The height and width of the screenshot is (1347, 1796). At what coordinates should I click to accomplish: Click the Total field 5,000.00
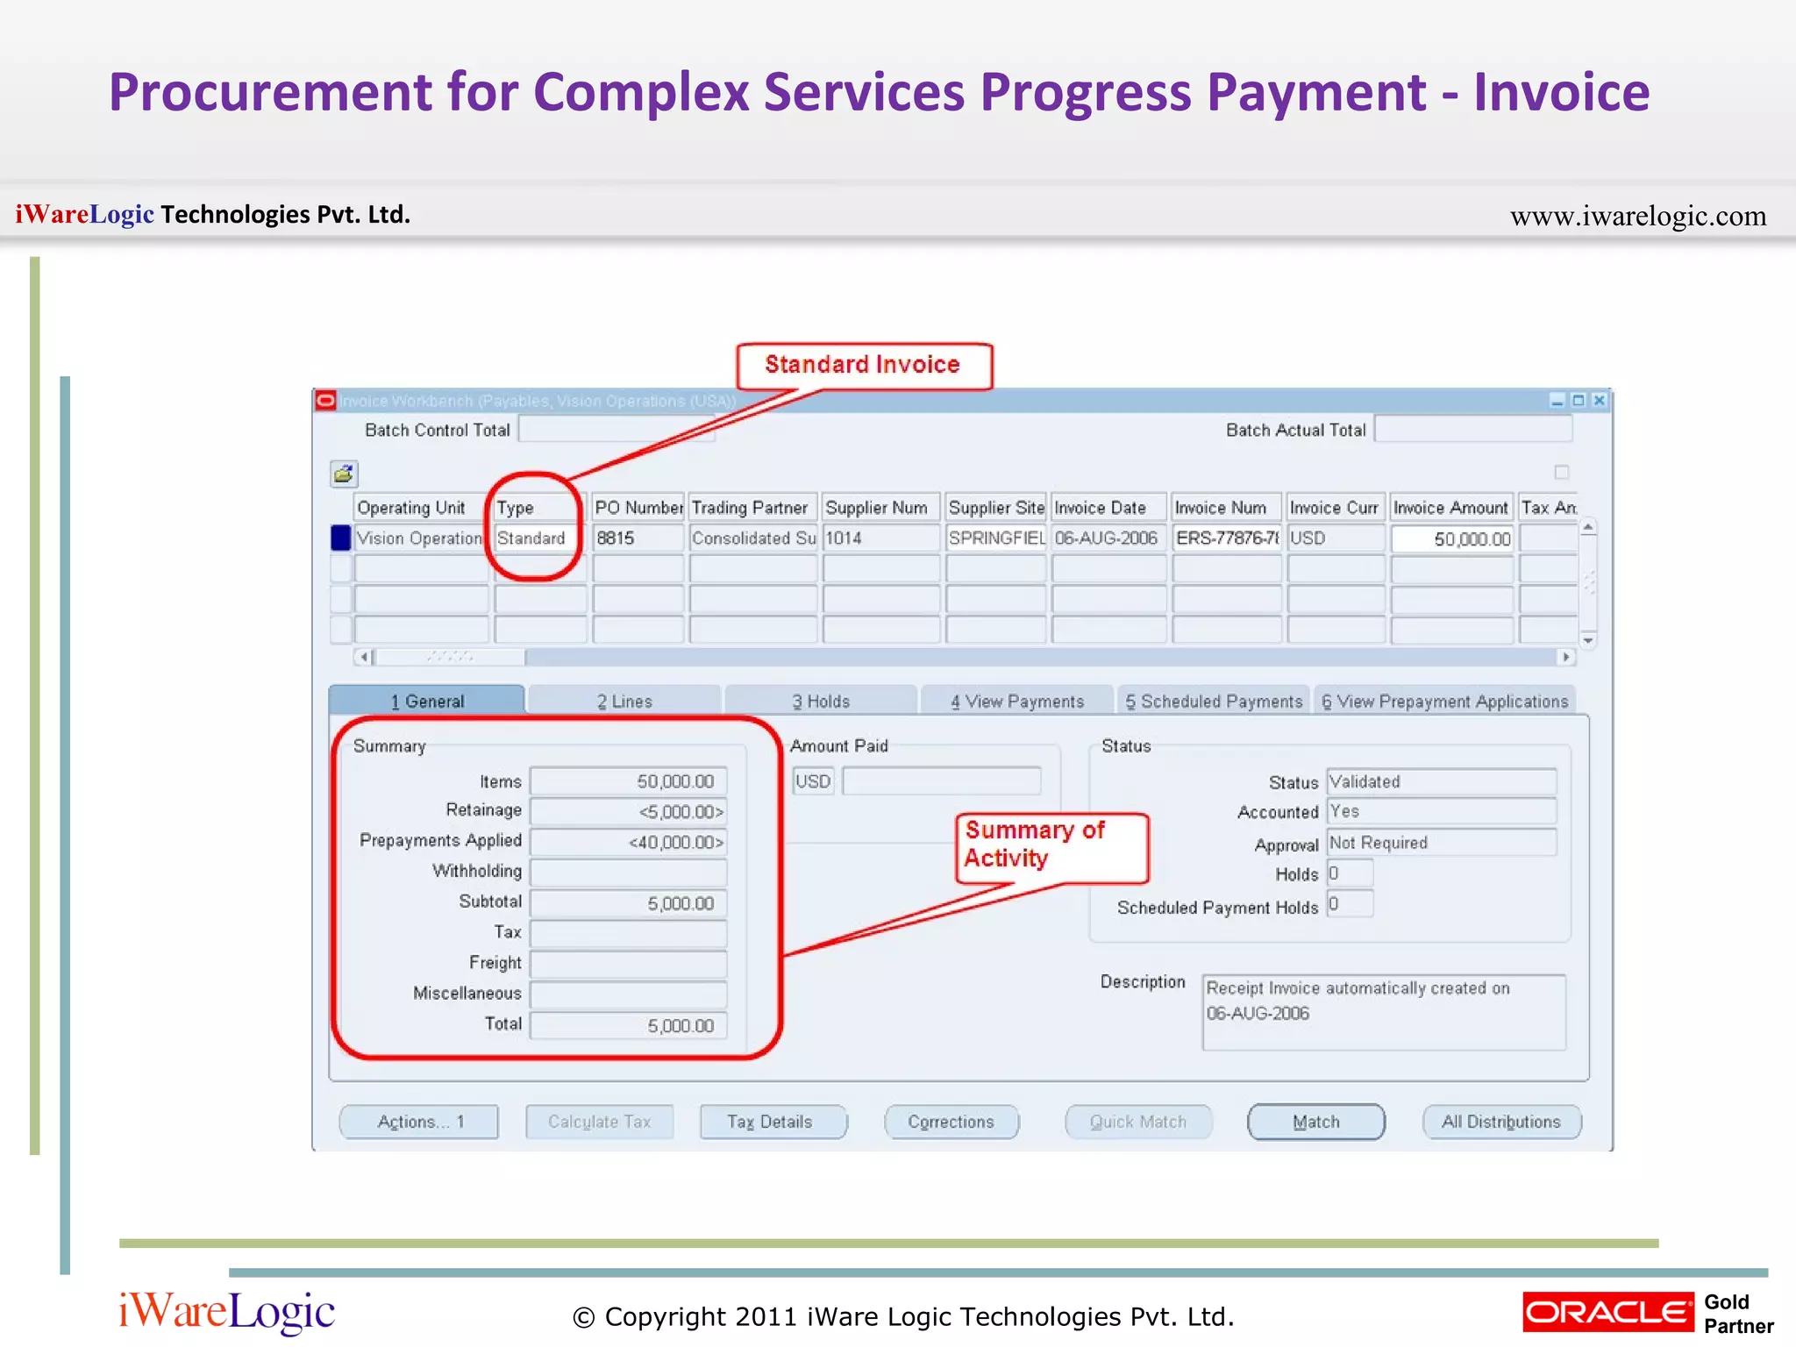pyautogui.click(x=629, y=1025)
